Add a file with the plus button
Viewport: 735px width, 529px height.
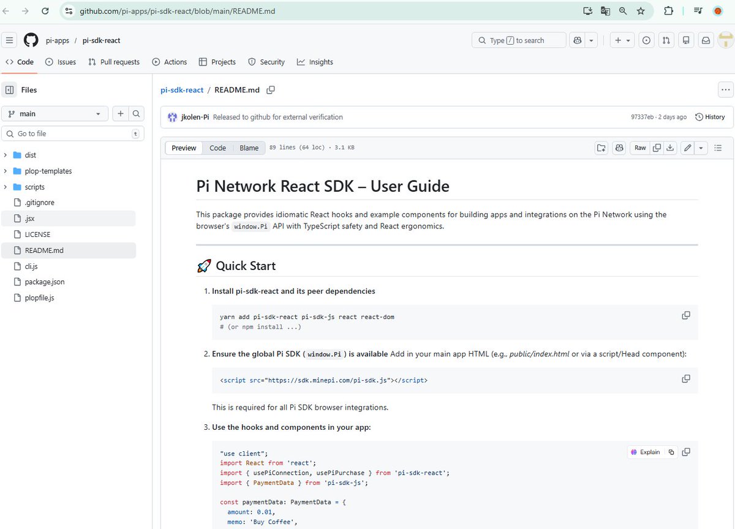[121, 114]
